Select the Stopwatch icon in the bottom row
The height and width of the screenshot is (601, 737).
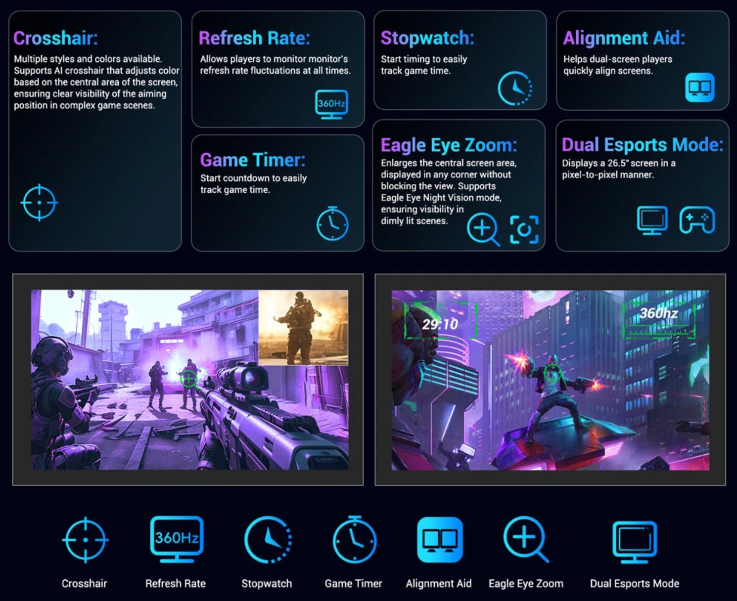click(268, 540)
